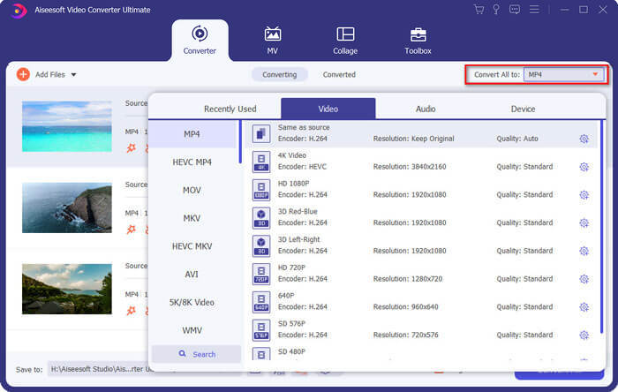
Task: Open the Convert All to MP4 dropdown
Action: [563, 74]
